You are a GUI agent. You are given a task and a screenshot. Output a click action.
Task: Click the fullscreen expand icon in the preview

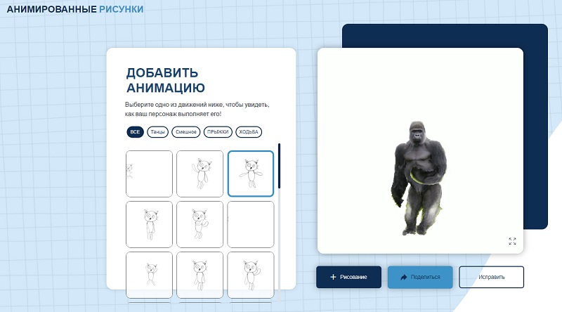coord(512,241)
